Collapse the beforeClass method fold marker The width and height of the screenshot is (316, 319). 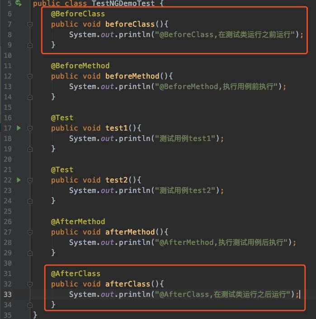coord(30,24)
